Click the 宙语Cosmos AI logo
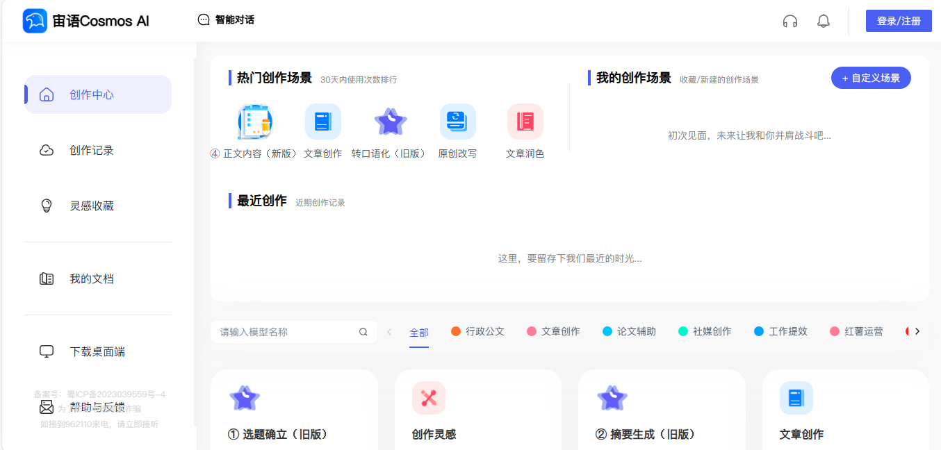Screen dimensions: 941x450 point(86,21)
